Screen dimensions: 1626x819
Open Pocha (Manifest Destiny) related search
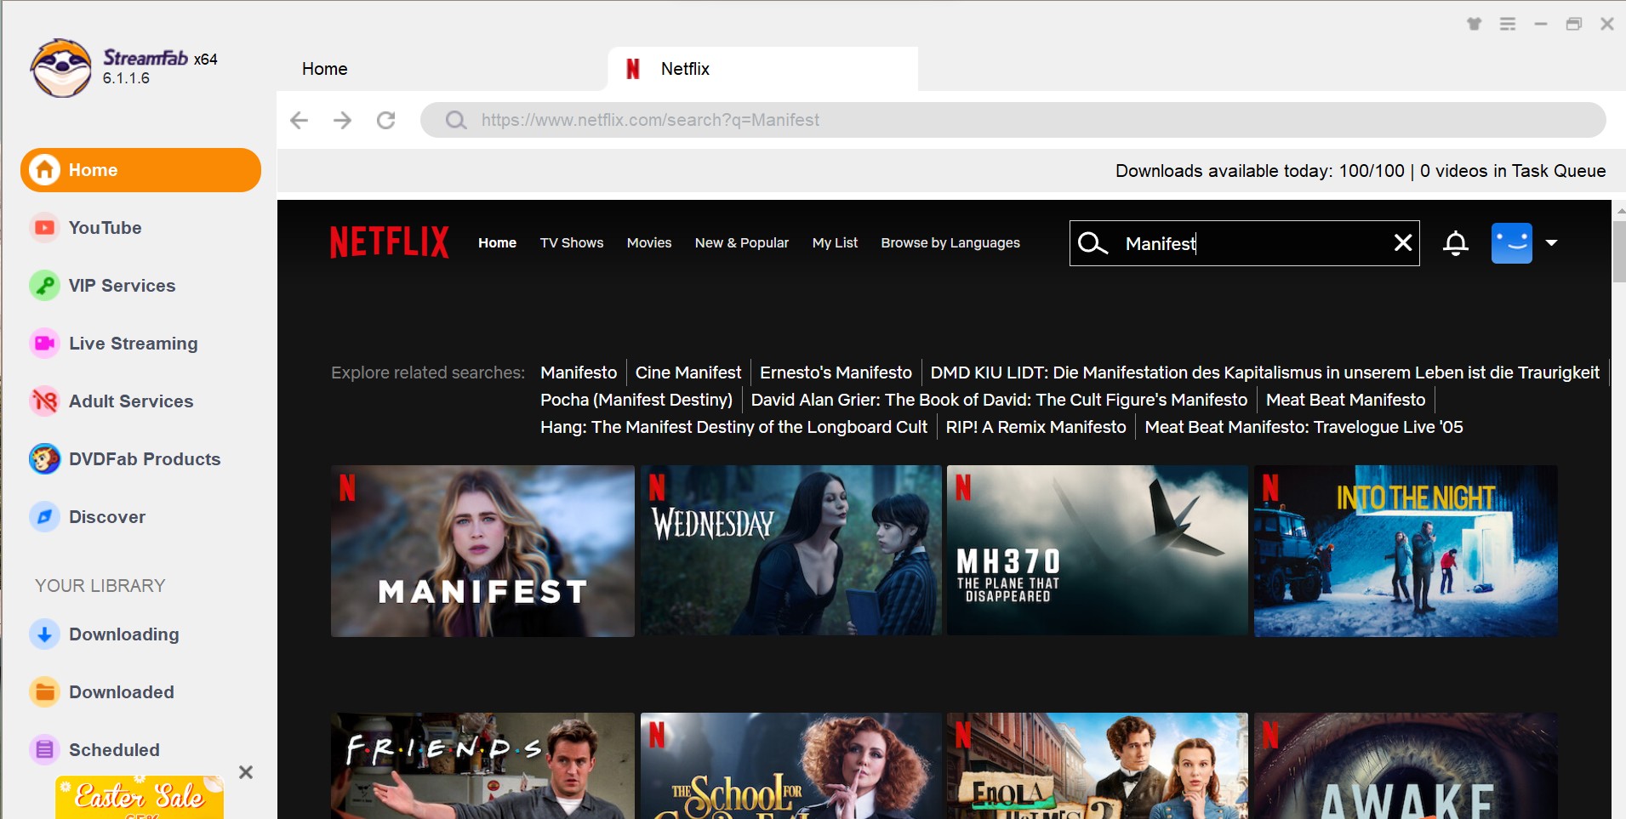[636, 400]
